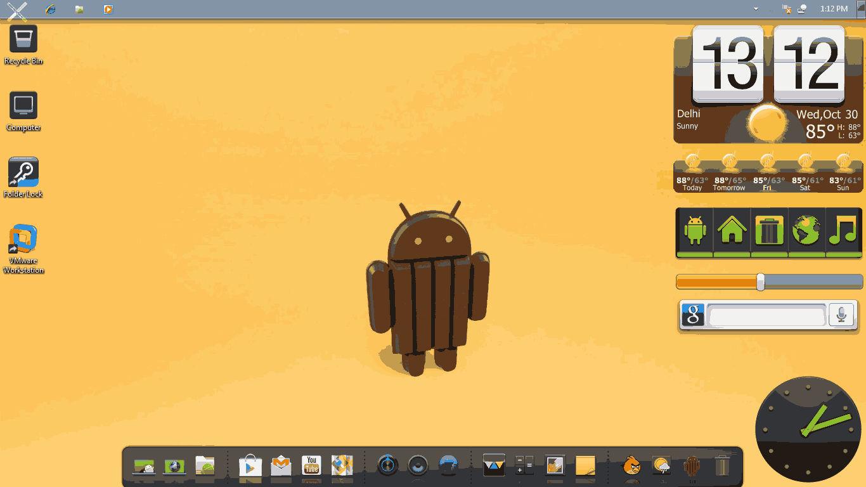Launch YouTube from the dock
Screen dimensions: 866x487
pyautogui.click(x=311, y=465)
